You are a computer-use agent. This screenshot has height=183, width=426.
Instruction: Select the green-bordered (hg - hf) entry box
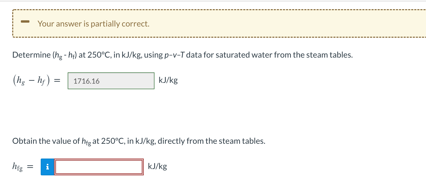coord(111,81)
